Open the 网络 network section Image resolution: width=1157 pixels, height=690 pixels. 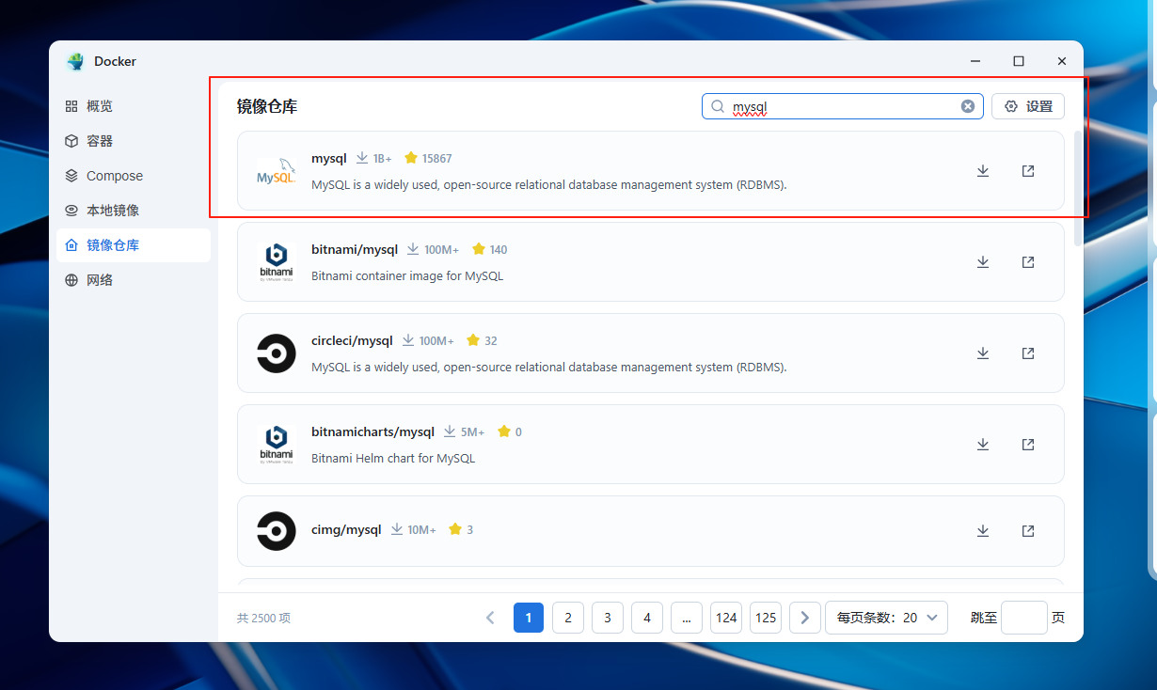pos(134,280)
